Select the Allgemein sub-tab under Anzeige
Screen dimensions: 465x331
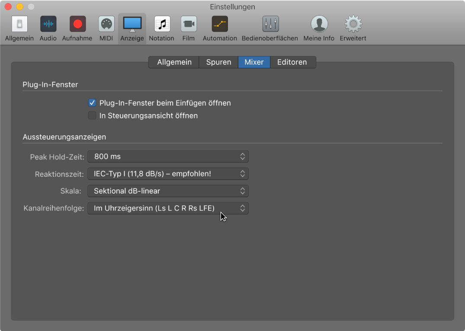pyautogui.click(x=174, y=62)
